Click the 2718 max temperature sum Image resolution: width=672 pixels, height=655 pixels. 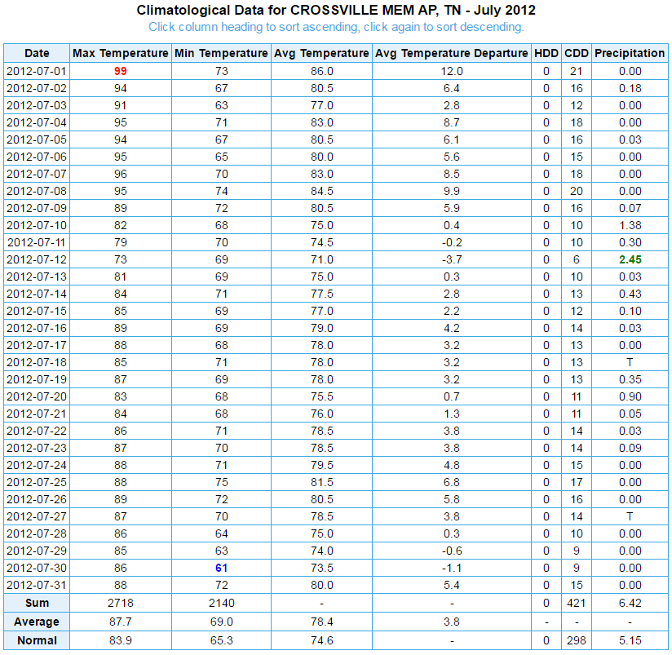point(121,603)
